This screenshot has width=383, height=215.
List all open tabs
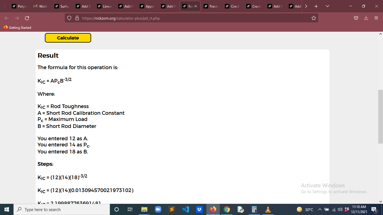327,6
